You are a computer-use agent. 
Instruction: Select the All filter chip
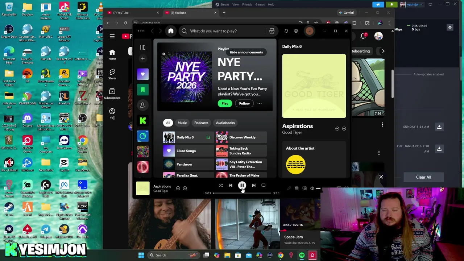168,123
